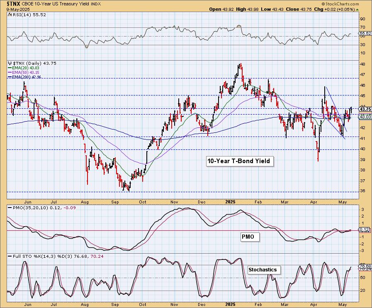Screen dimensions: 372x308
Task: Click the 70 label on RSI axis
Action: [x=363, y=27]
